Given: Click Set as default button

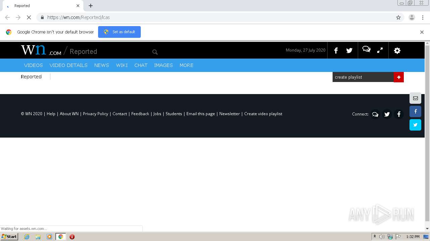Looking at the screenshot, I should point(119,32).
